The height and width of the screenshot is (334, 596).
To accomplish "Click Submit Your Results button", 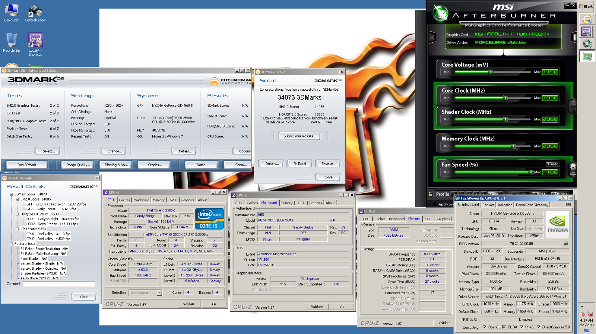I will coord(299,136).
